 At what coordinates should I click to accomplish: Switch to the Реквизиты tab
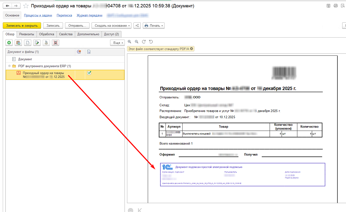(27, 34)
